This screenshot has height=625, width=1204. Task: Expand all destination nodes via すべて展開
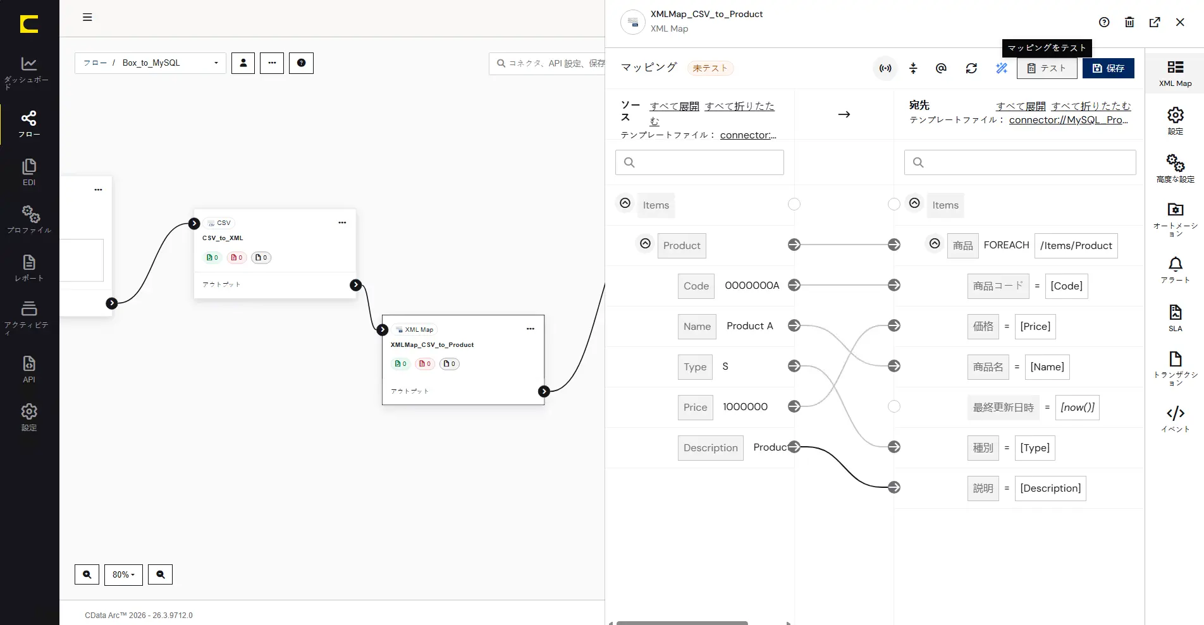[1021, 106]
